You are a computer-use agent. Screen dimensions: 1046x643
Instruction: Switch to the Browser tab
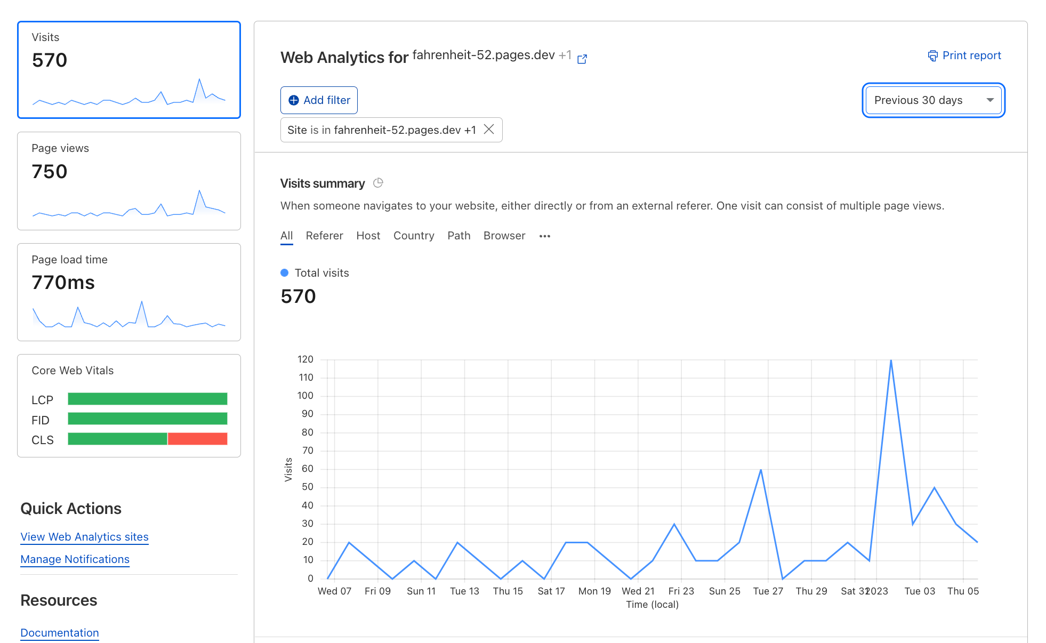[x=504, y=236]
